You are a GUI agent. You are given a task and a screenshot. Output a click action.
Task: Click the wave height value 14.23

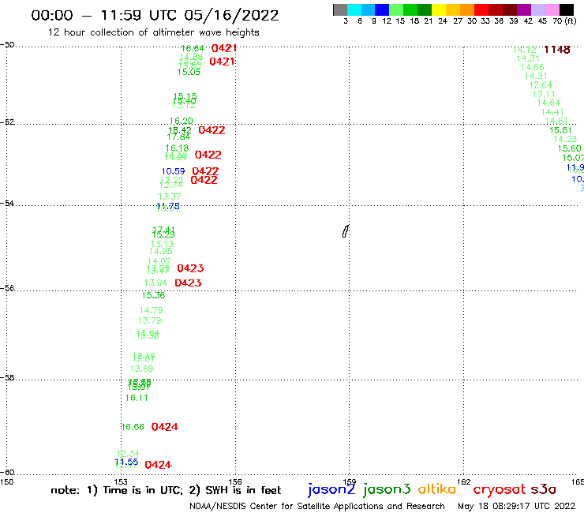click(565, 140)
